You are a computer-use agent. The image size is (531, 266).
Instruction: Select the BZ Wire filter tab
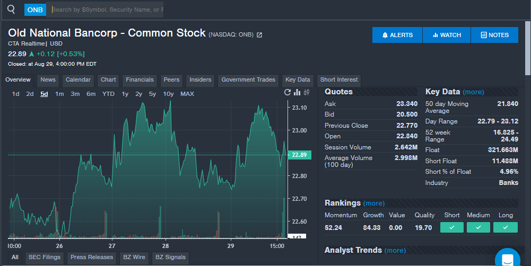click(134, 257)
